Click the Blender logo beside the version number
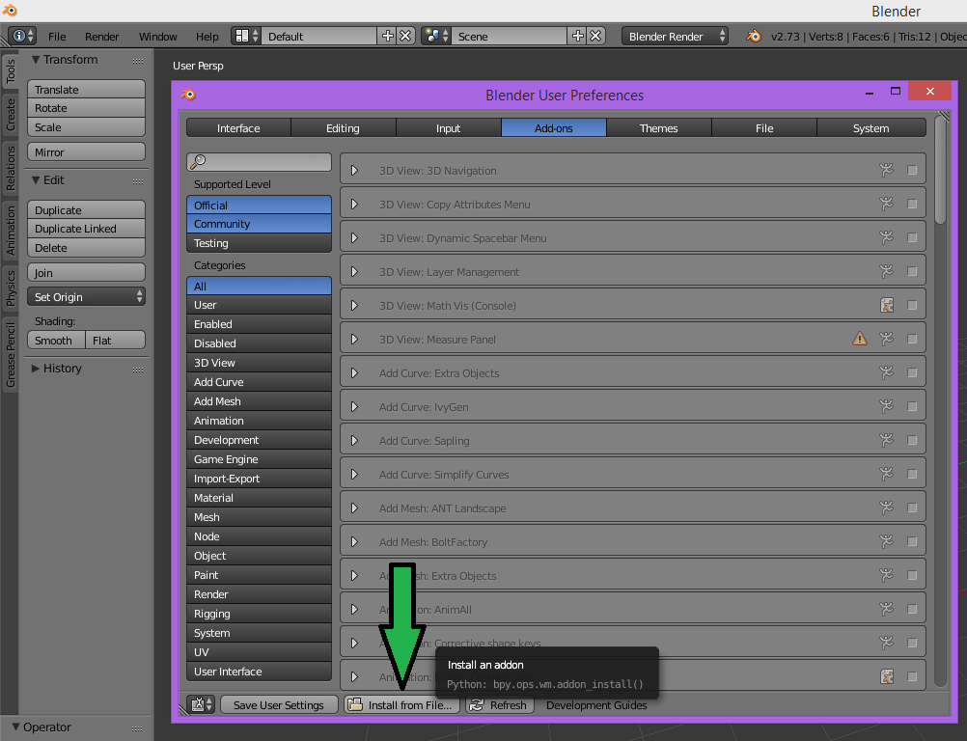This screenshot has height=741, width=967. tap(753, 37)
